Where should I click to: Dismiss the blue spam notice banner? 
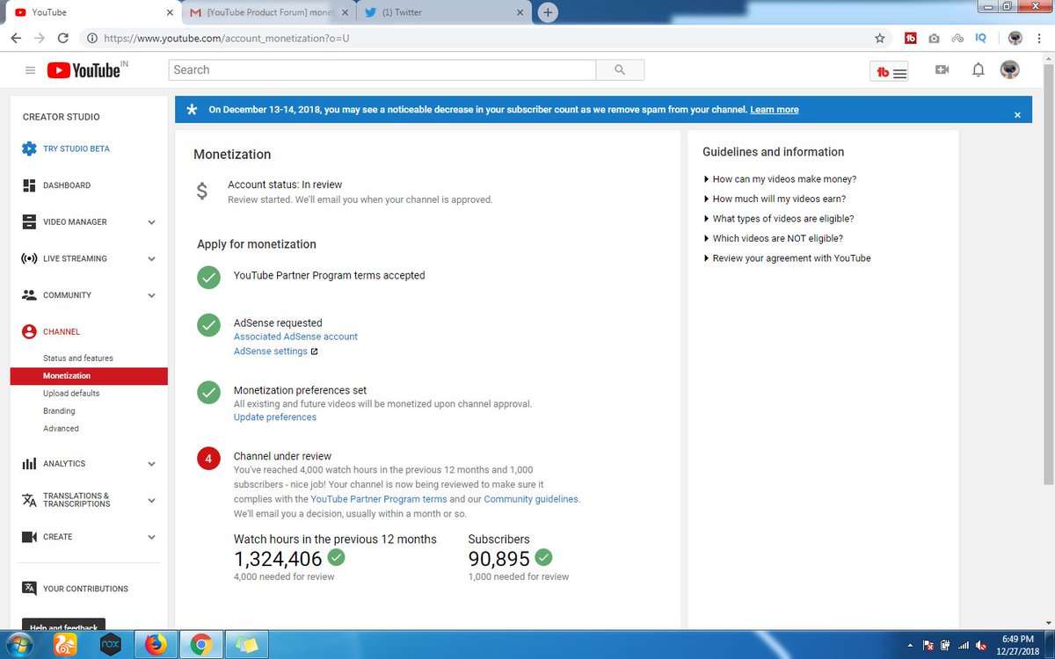(1017, 115)
